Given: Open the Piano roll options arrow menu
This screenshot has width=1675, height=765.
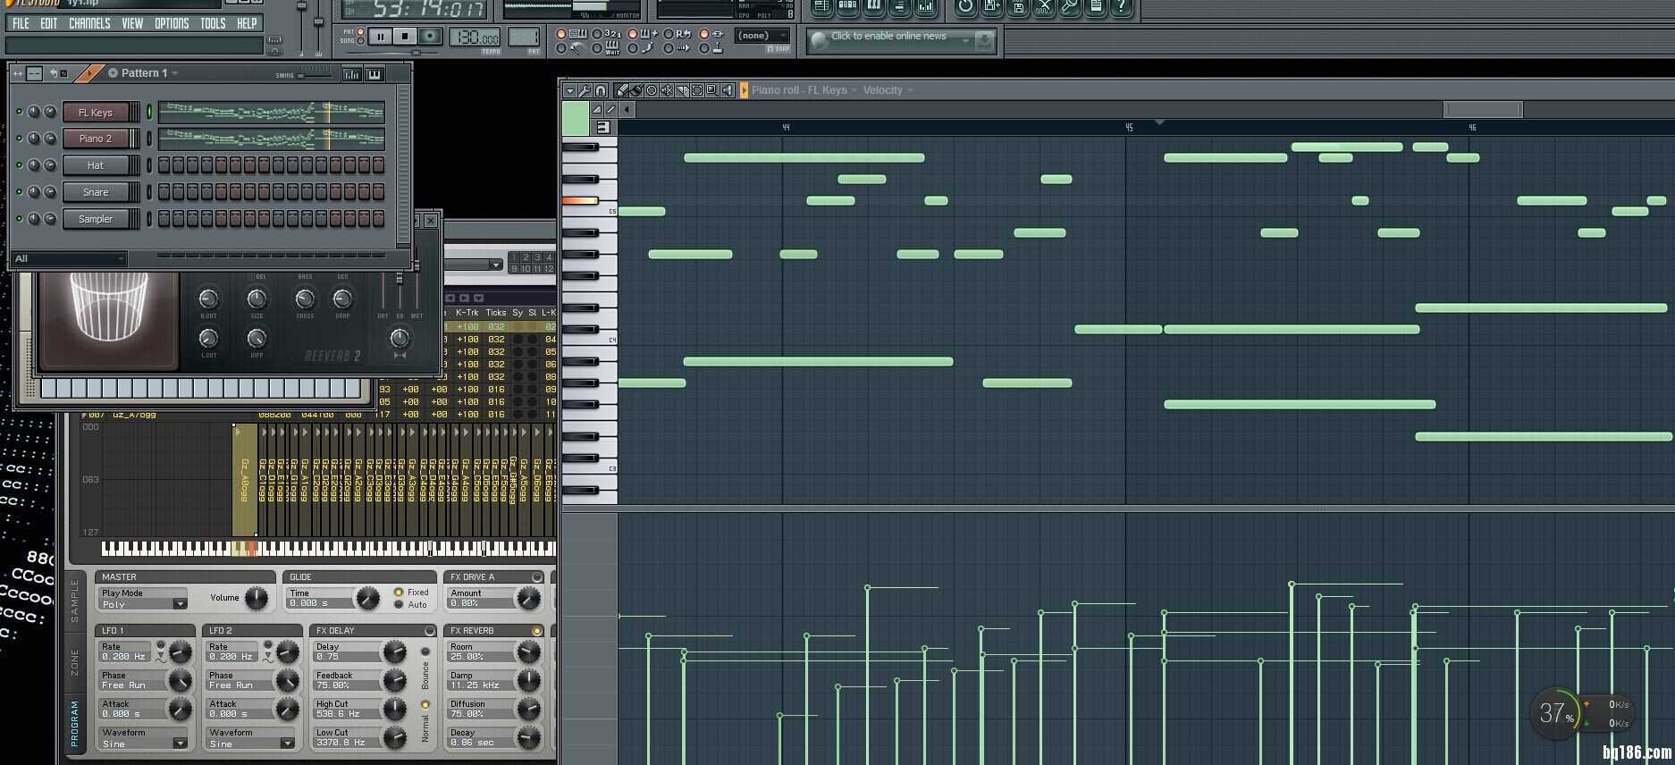Looking at the screenshot, I should point(570,90).
